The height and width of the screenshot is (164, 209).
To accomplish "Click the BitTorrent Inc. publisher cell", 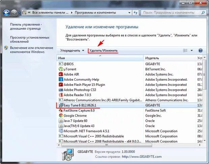I will (x=155, y=69).
